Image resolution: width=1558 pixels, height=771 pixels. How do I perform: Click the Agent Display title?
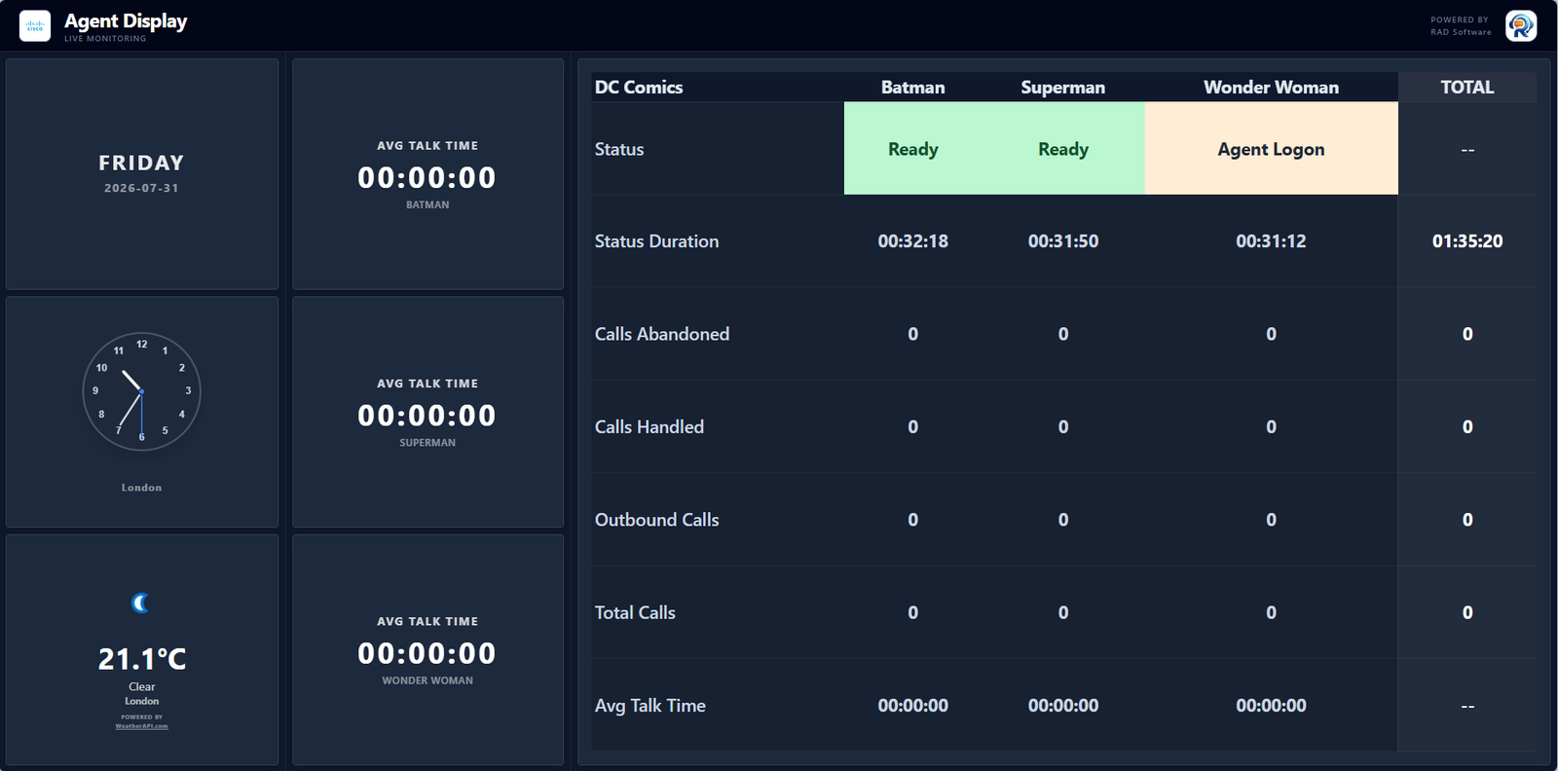coord(126,21)
